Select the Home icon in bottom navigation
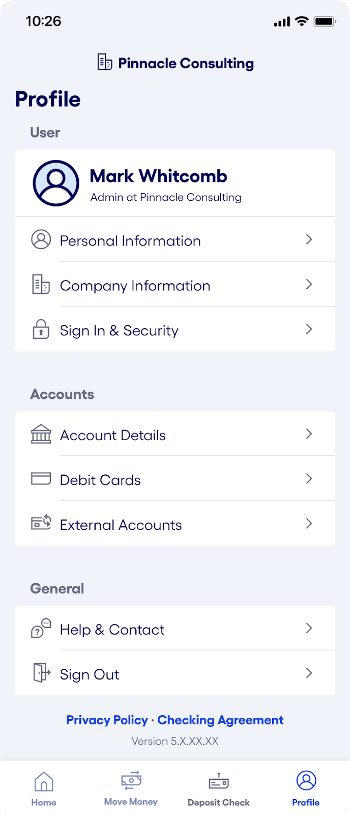The width and height of the screenshot is (350, 815). [x=43, y=781]
